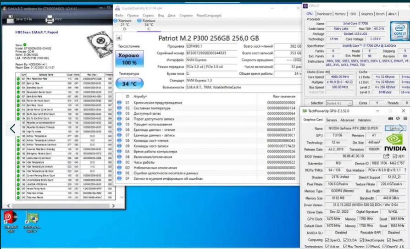The width and height of the screenshot is (410, 249).
Task: Click status circle of attribute 0C Часы работы
Action: [119, 162]
